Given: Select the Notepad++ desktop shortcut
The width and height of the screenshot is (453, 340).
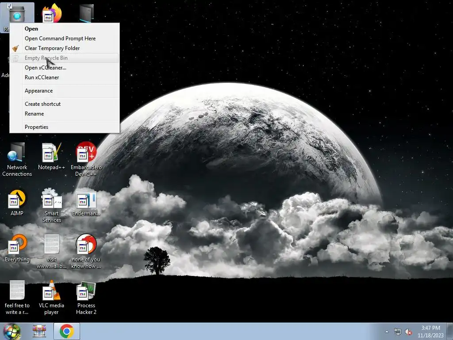Looking at the screenshot, I should coord(51,156).
